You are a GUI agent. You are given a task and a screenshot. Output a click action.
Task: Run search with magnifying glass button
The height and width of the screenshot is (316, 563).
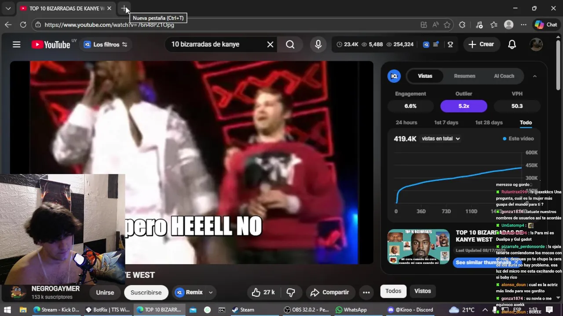(x=290, y=44)
